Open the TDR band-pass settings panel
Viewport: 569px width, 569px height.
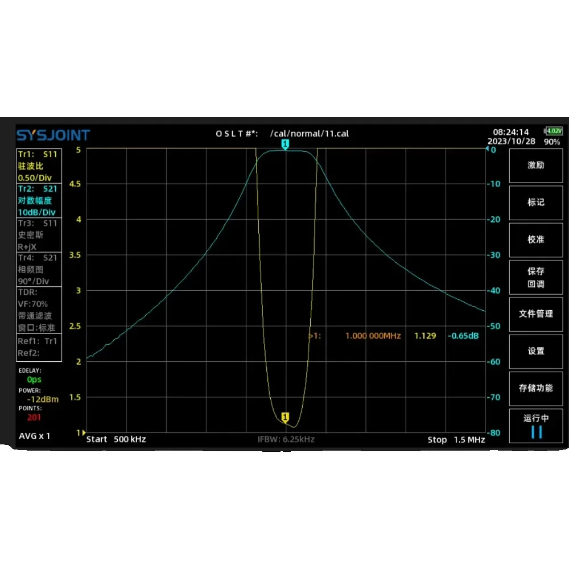(x=39, y=310)
